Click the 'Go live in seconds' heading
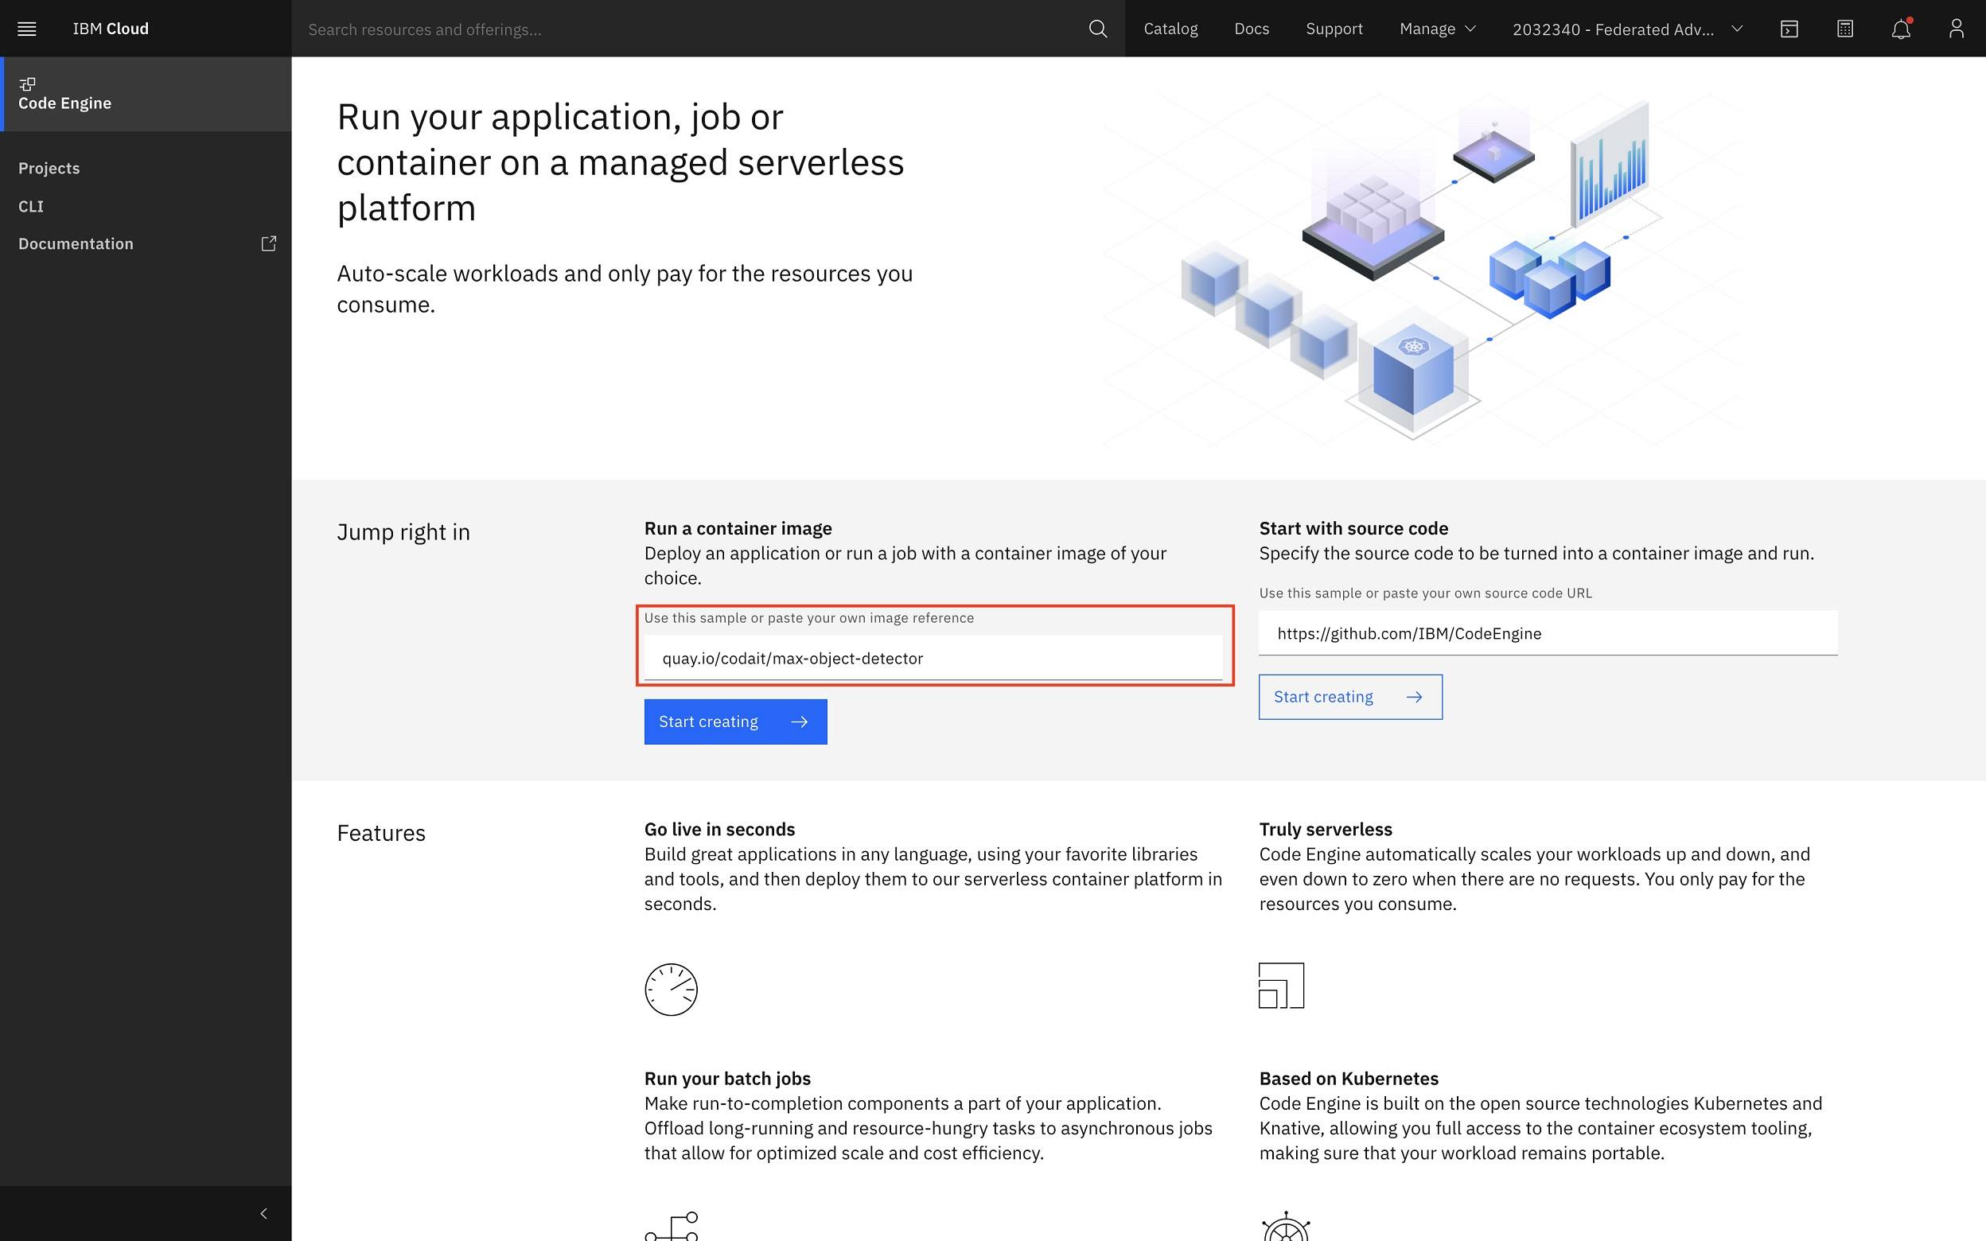The width and height of the screenshot is (1986, 1241). pos(719,829)
